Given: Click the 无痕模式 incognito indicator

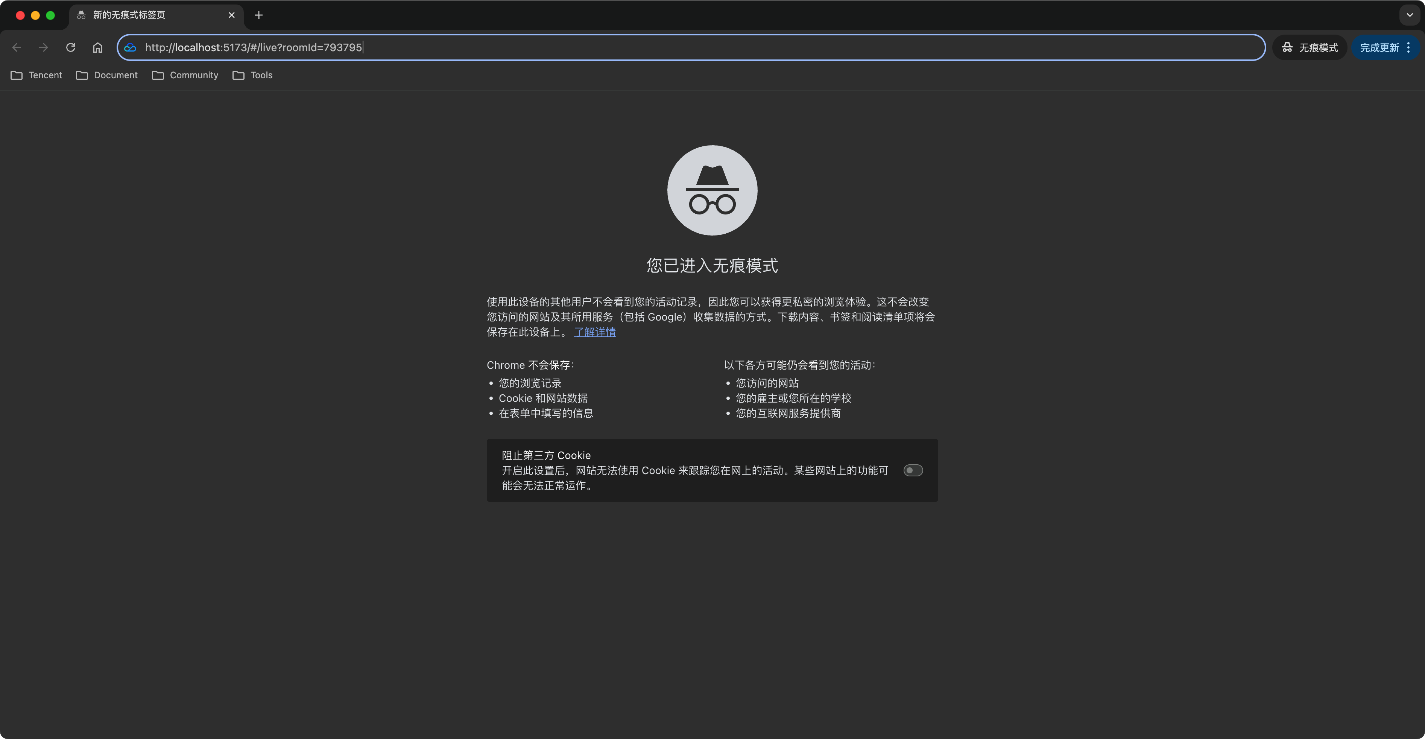Looking at the screenshot, I should coord(1310,47).
